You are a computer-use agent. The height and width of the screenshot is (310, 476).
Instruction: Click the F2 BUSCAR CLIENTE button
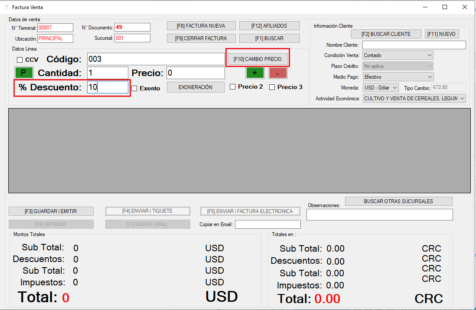[386, 34]
